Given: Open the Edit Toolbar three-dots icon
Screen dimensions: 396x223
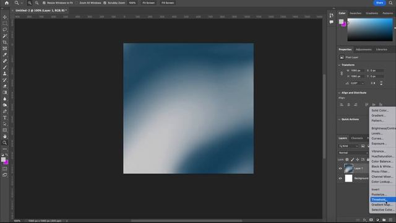Looking at the screenshot, I should coord(5,149).
